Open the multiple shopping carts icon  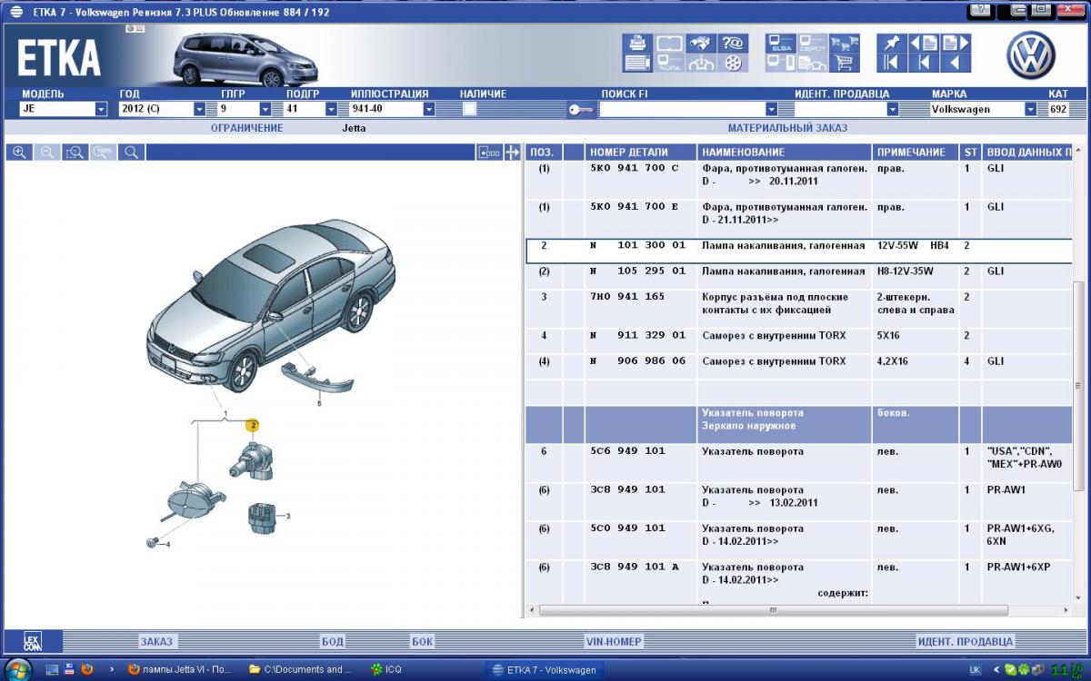point(845,44)
